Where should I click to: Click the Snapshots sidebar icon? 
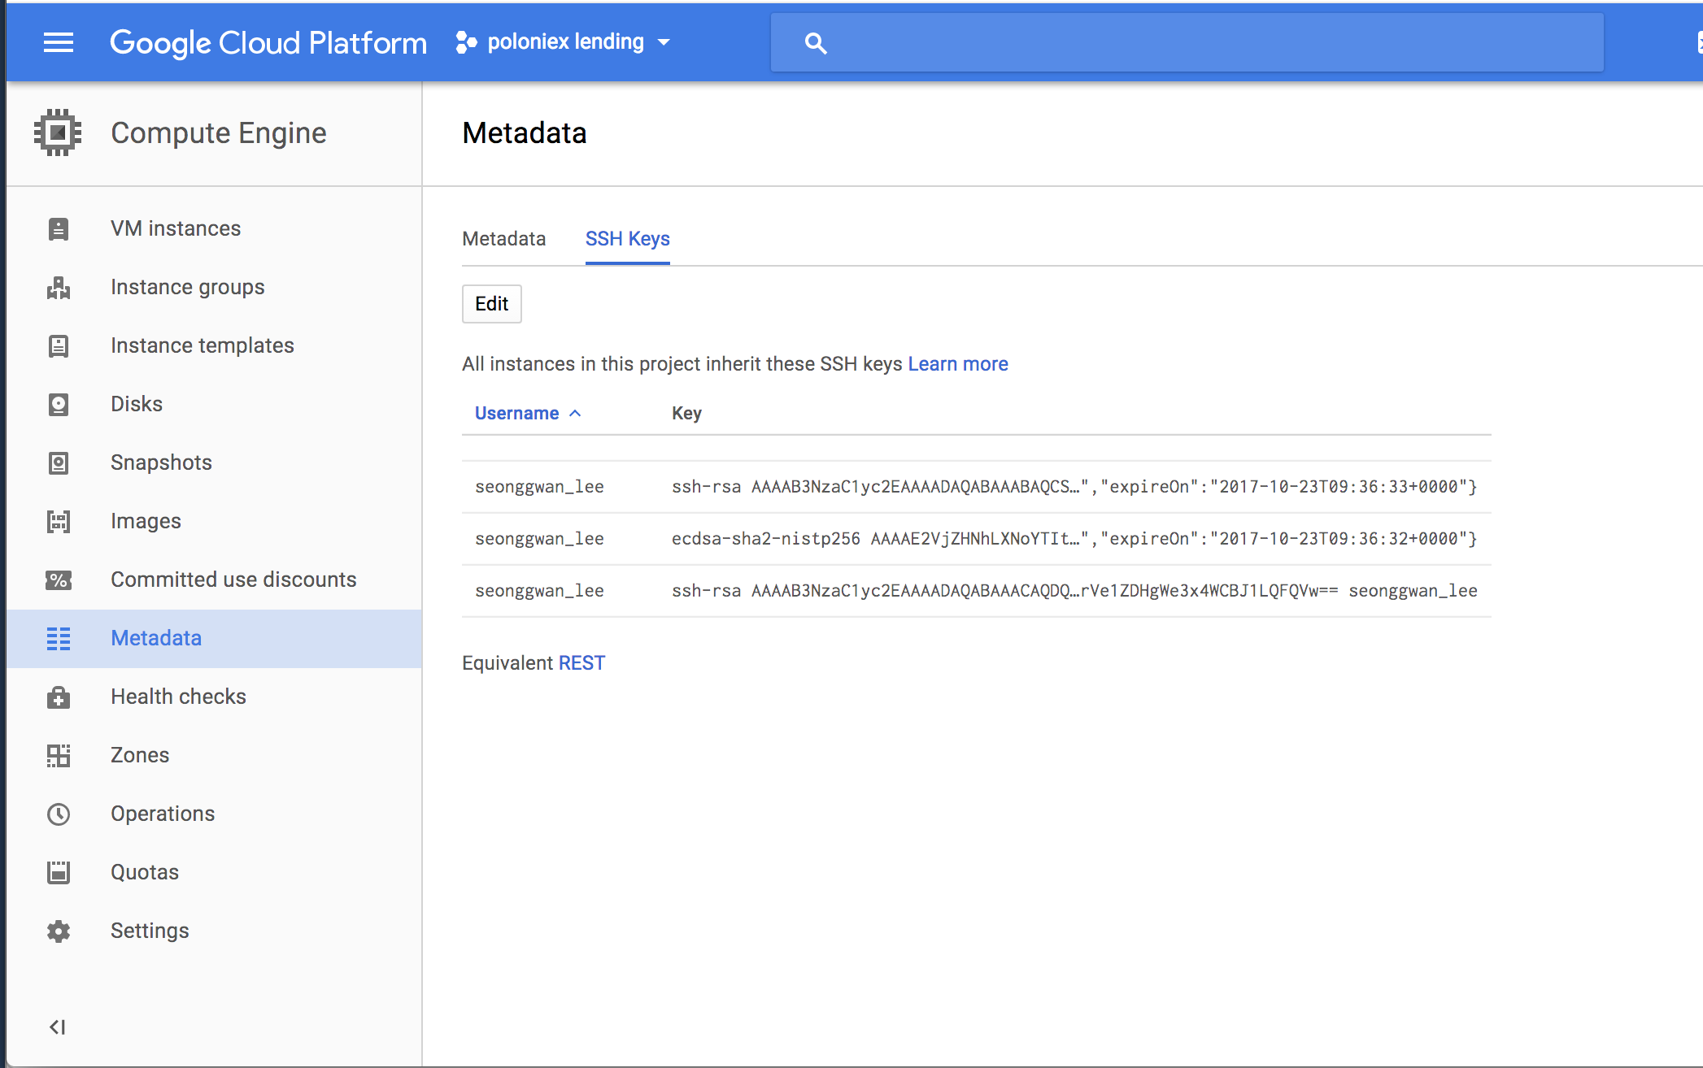58,462
